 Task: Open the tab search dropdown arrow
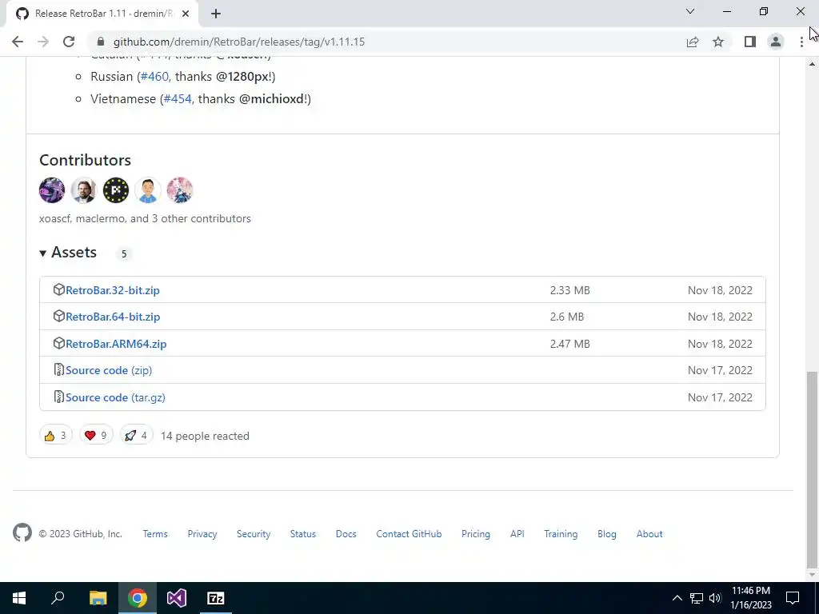(690, 11)
